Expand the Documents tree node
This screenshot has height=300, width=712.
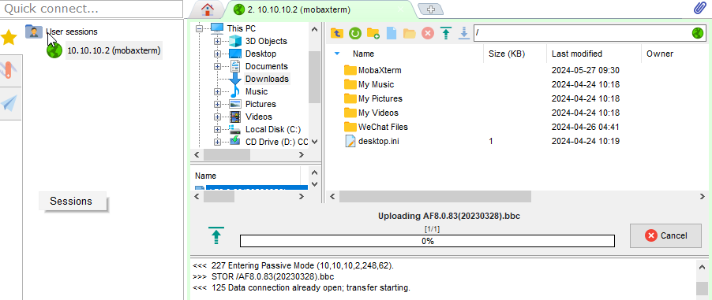tap(217, 67)
